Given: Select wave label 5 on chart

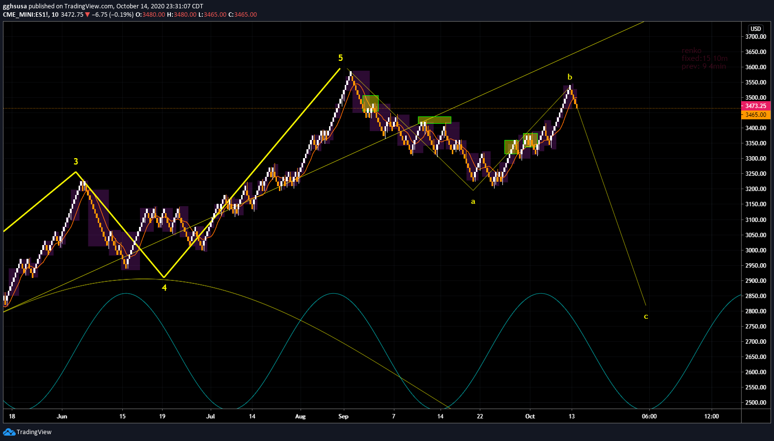Looking at the screenshot, I should (x=340, y=58).
